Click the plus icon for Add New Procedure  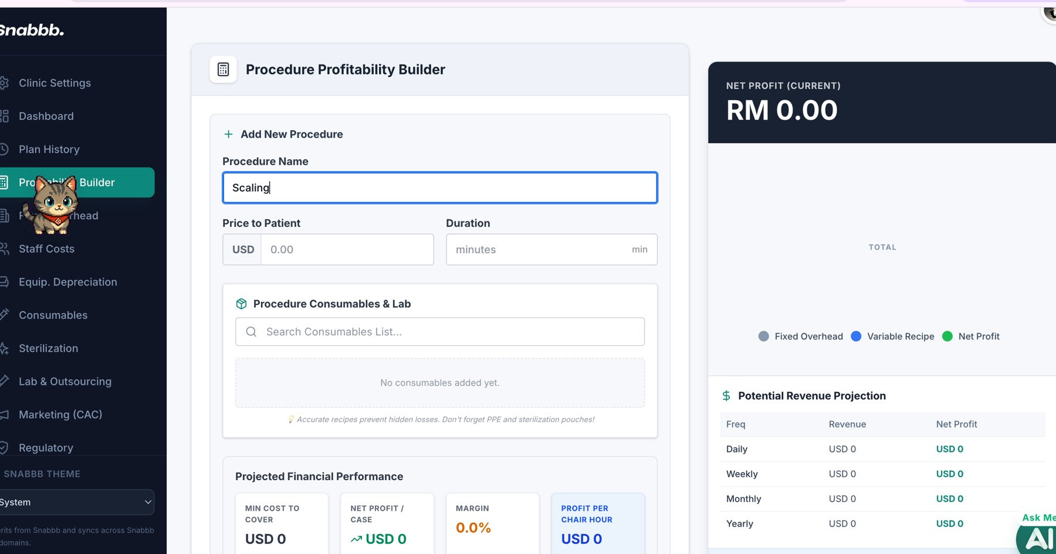click(228, 134)
